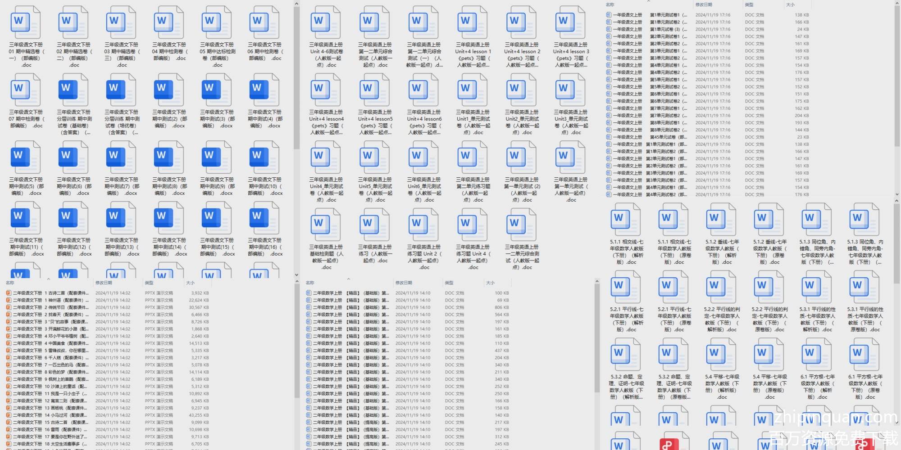The image size is (901, 450).
Task: Sort PPTX file list by 修改日期 column
Action: (104, 283)
